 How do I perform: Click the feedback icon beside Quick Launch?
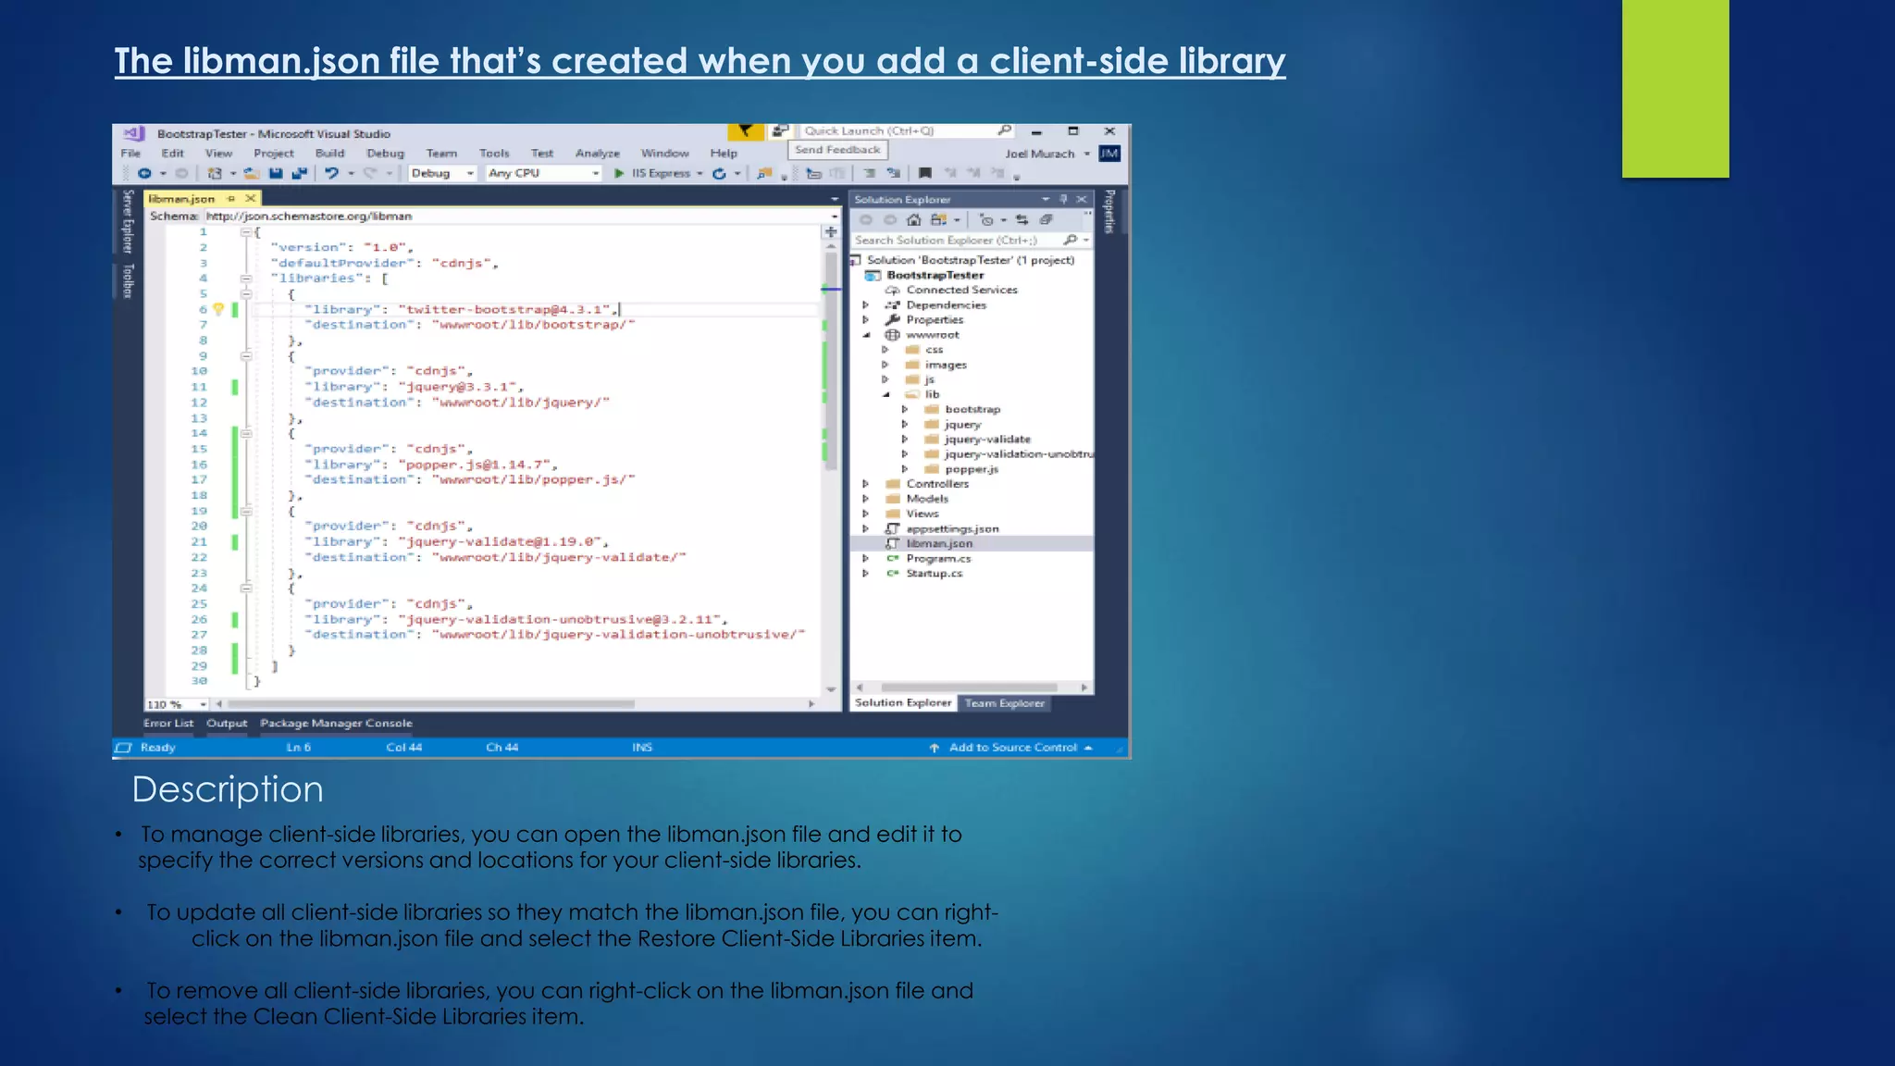(780, 131)
